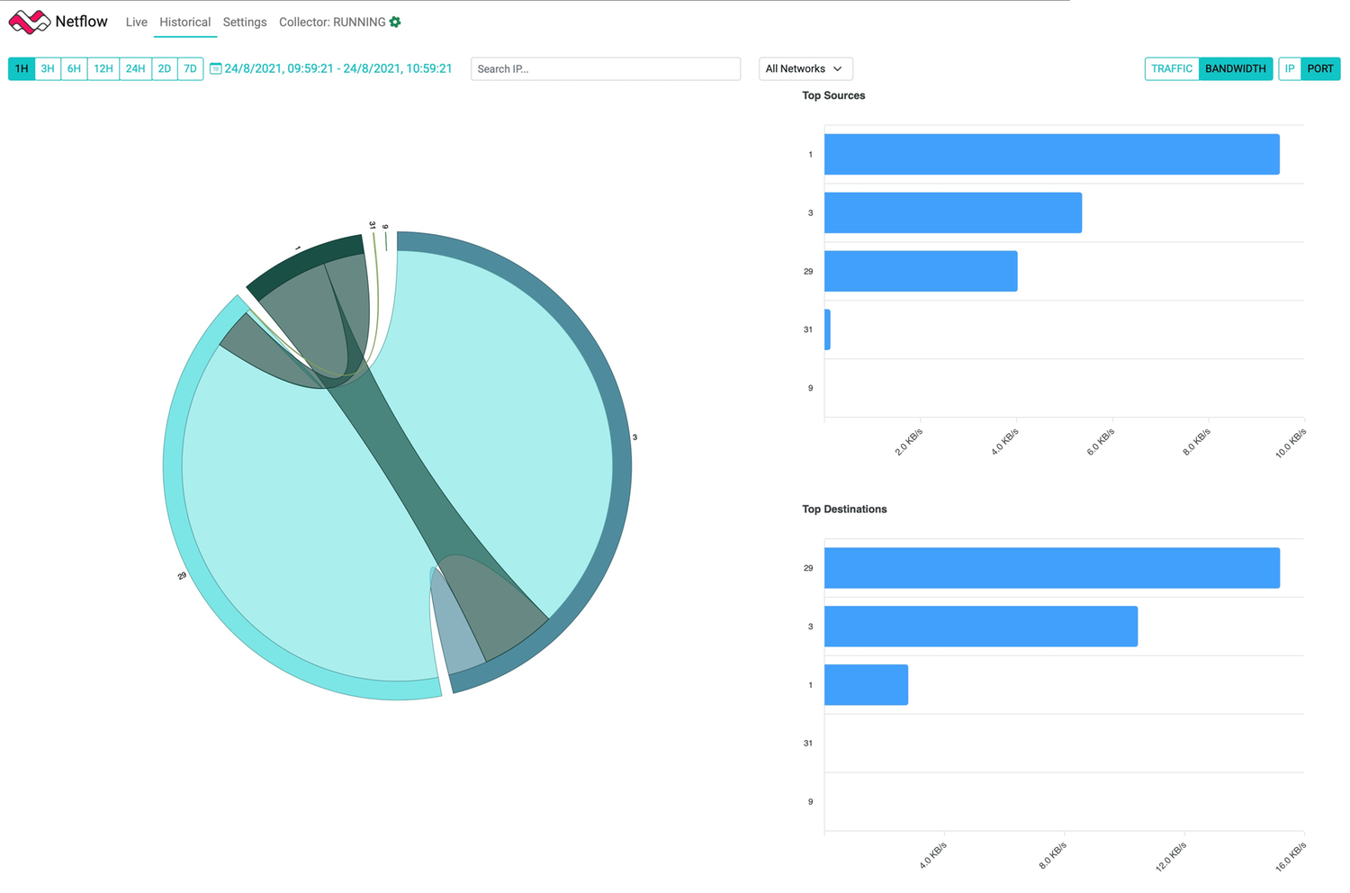Image resolution: width=1350 pixels, height=893 pixels.
Task: Click the calendar icon beside date range
Action: click(215, 68)
